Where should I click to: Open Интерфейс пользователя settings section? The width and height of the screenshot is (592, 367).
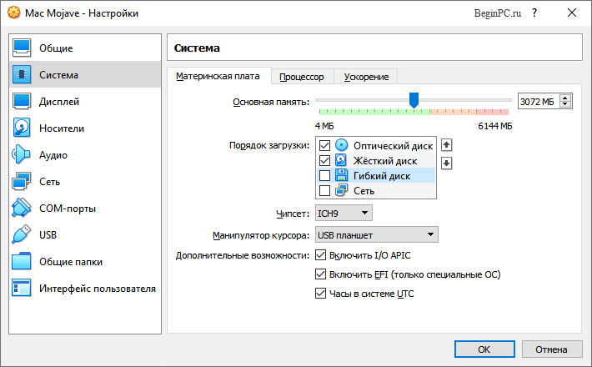85,288
